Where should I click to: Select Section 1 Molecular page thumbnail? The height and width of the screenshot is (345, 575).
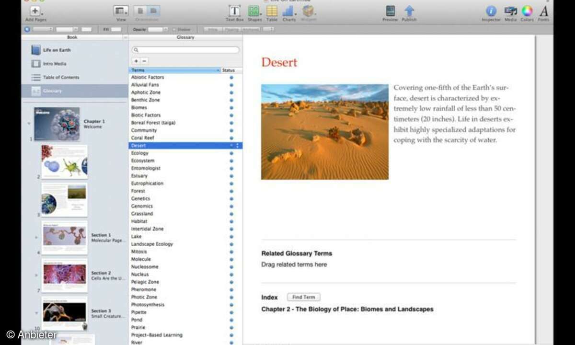(64, 238)
